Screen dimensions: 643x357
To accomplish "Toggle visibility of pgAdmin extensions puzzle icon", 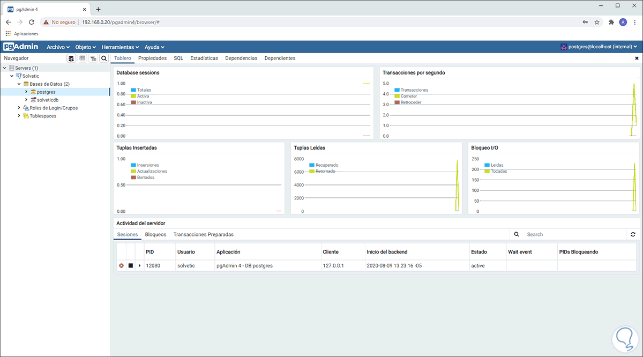I will point(611,22).
